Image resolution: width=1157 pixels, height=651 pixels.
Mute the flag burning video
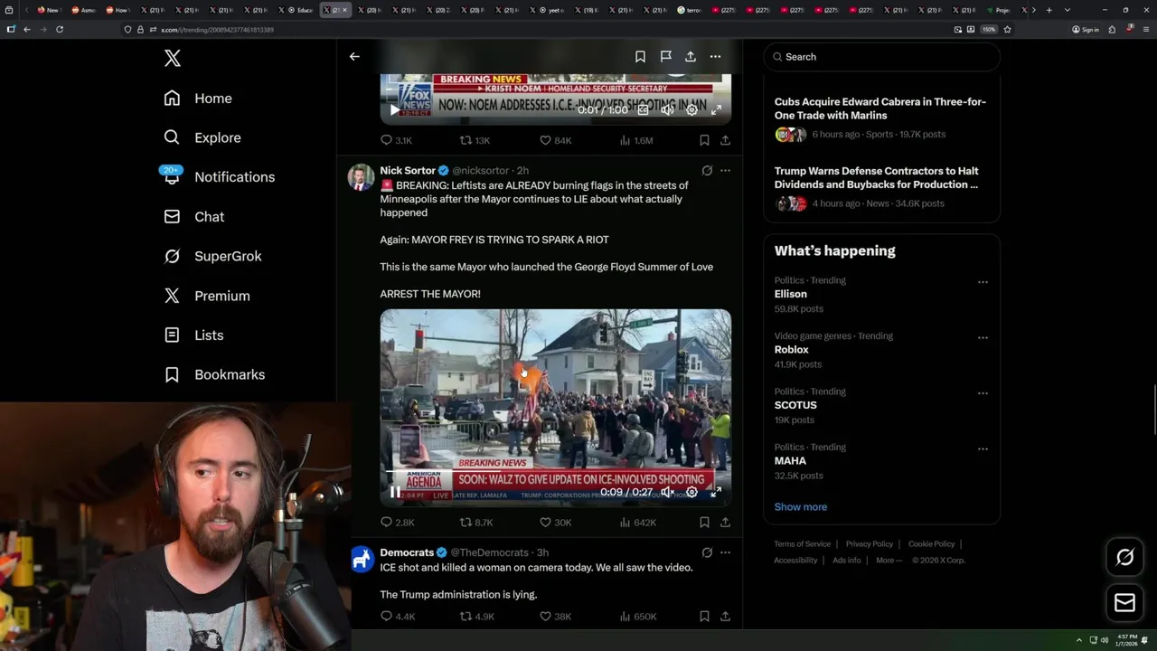point(667,492)
